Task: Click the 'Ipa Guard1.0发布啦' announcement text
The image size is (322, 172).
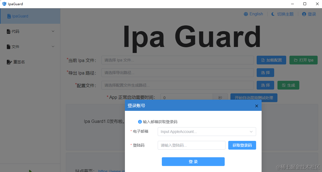Action: [x=104, y=121]
